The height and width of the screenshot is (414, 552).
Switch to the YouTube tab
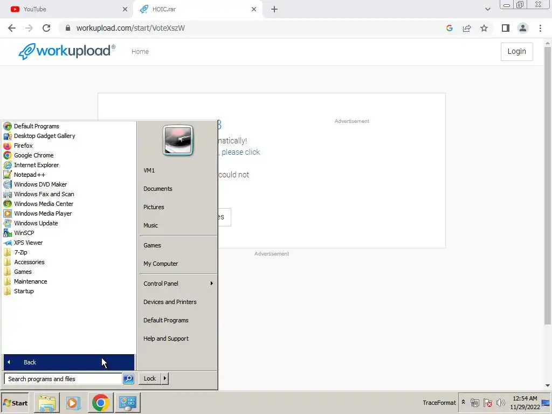point(67,9)
